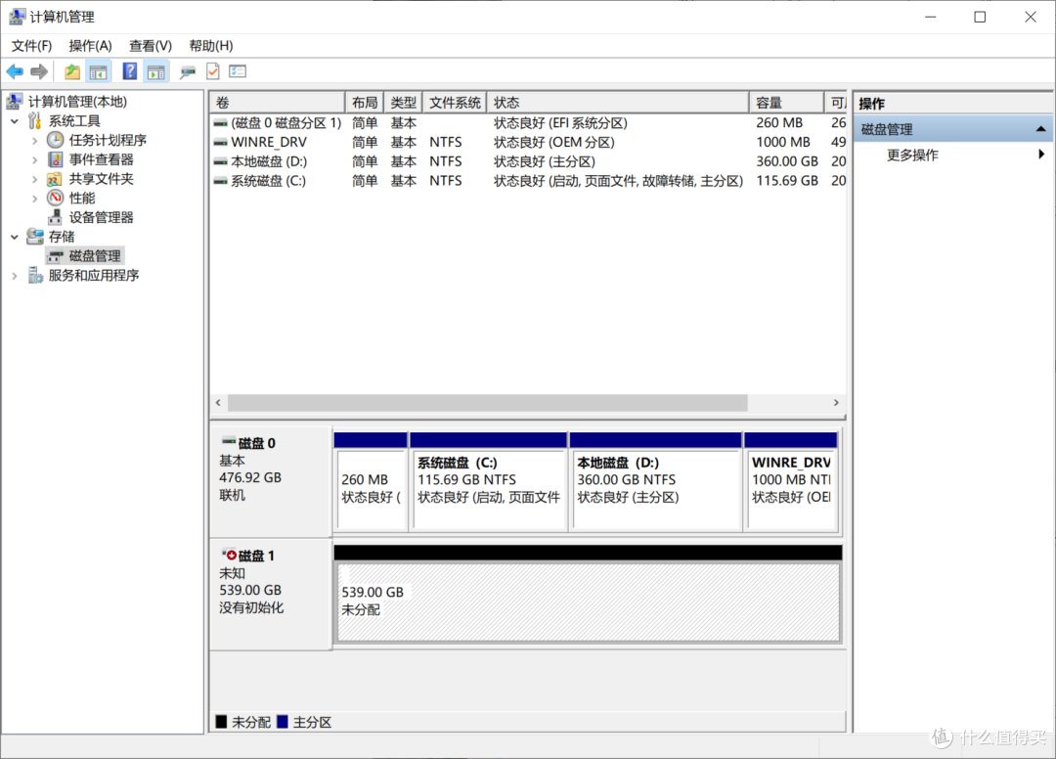This screenshot has height=759, width=1056.
Task: Expand the 事件查看器 tree node
Action: click(x=35, y=160)
